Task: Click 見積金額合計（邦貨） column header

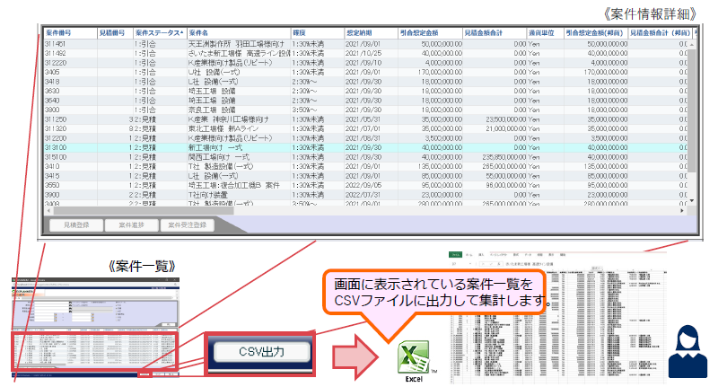Action: tap(661, 33)
